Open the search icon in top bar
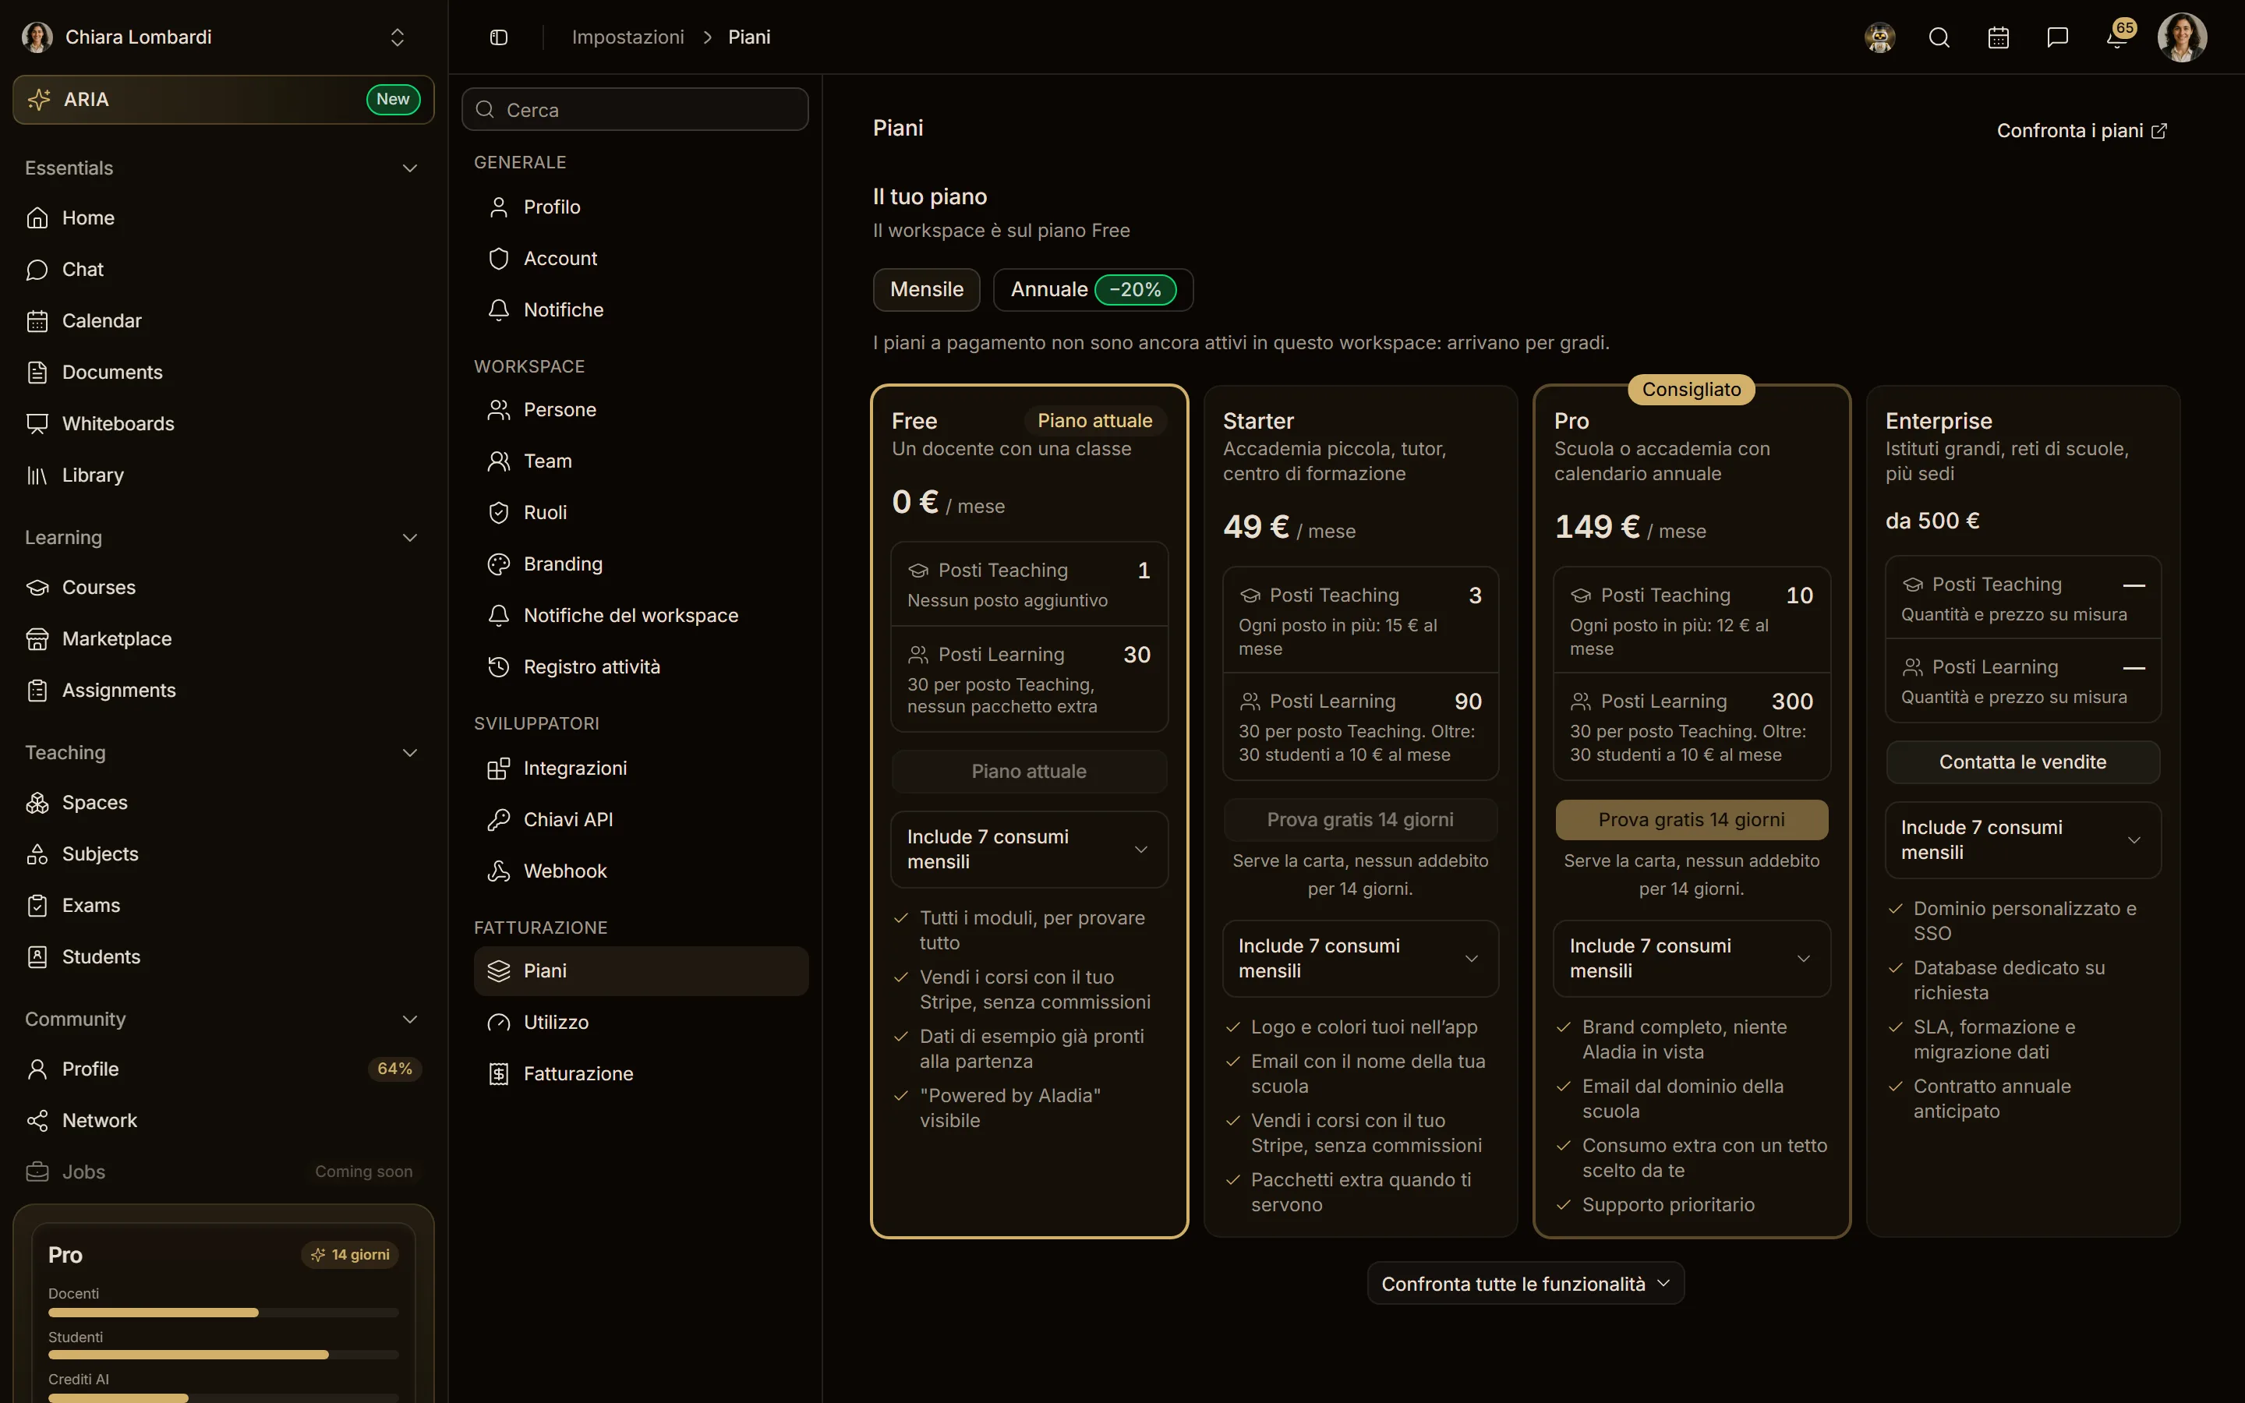The height and width of the screenshot is (1403, 2245). click(x=1939, y=37)
